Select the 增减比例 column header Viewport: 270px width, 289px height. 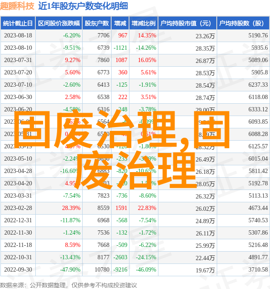coord(144,23)
